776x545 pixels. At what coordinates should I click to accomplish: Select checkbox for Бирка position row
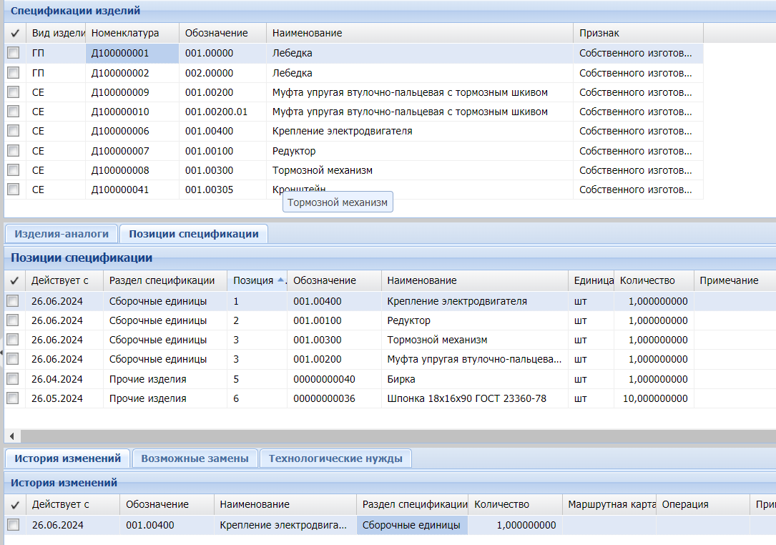tap(14, 379)
